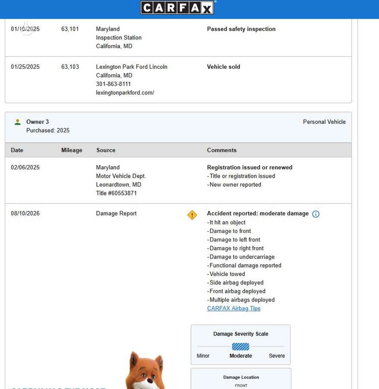This screenshot has width=379, height=389.
Task: Click 'Accident reported: moderate damage' heading
Action: pos(258,214)
